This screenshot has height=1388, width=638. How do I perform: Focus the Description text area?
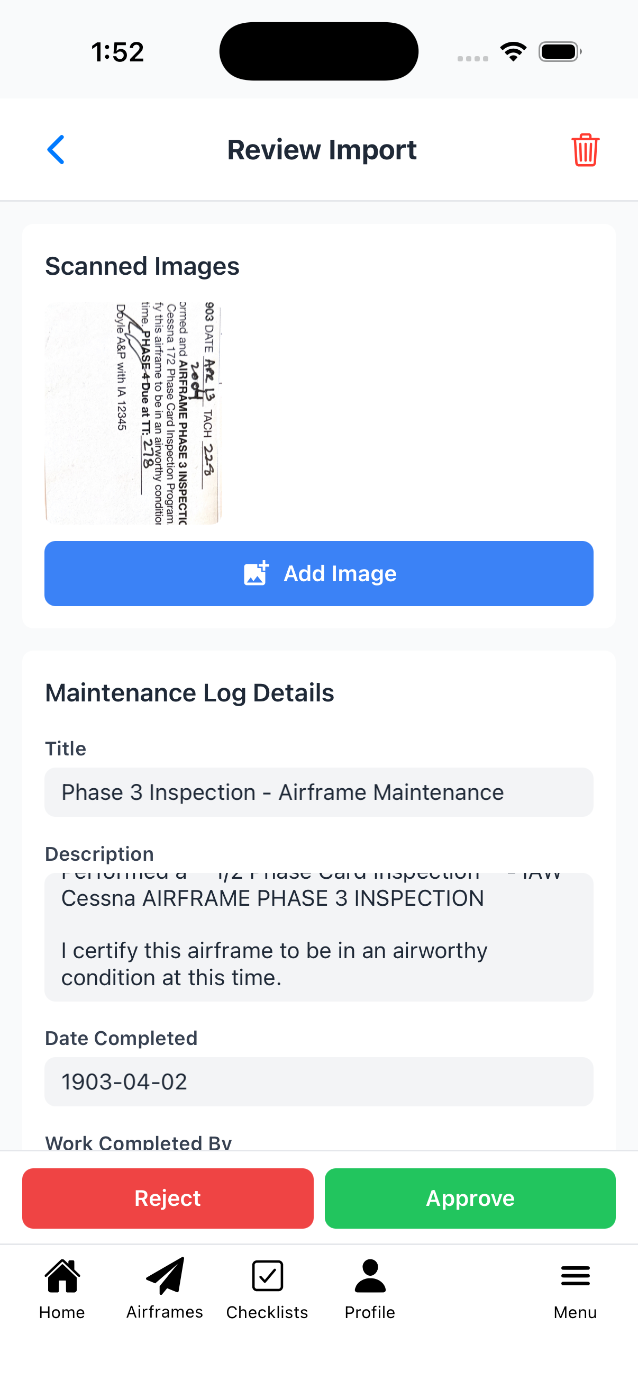(318, 936)
